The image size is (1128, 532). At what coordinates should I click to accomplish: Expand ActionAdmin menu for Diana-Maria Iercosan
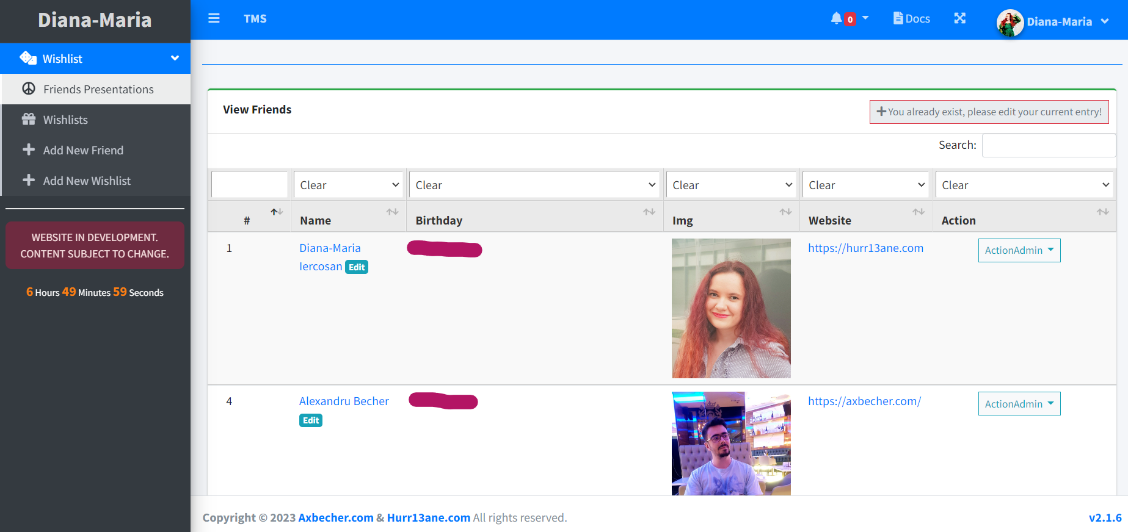coord(1019,250)
